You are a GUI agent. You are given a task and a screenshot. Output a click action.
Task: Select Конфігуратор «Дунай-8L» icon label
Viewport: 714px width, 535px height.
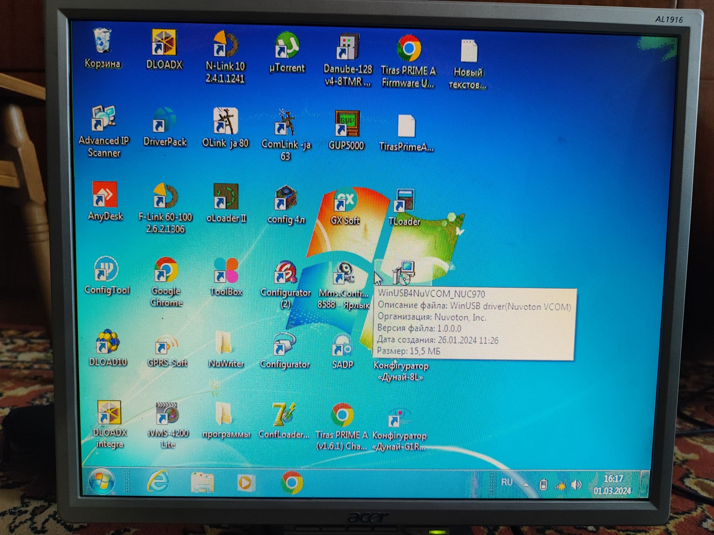[x=401, y=372]
